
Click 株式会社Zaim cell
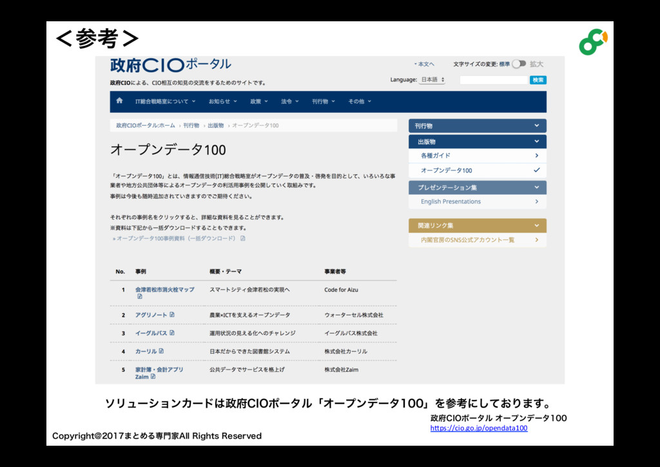[x=341, y=370]
